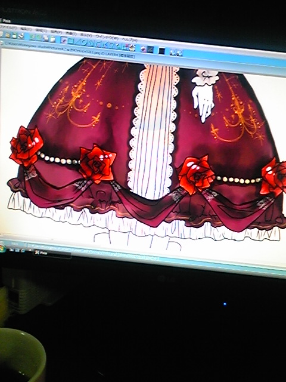Click the first magnifier zoom icon

(173, 52)
